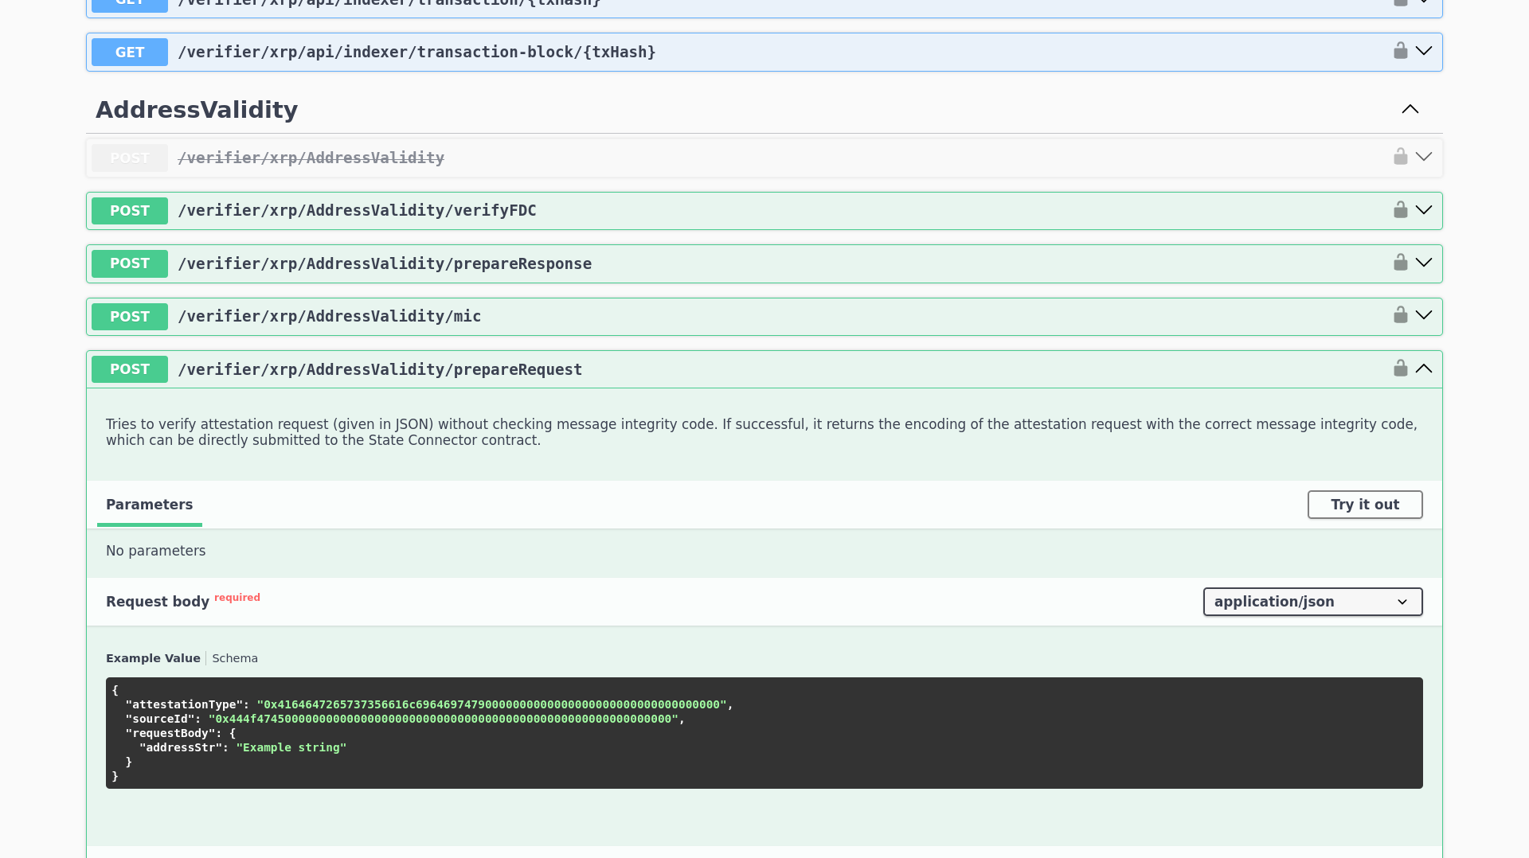Image resolution: width=1529 pixels, height=858 pixels.
Task: Collapse the AddressValidity section
Action: (x=1410, y=109)
